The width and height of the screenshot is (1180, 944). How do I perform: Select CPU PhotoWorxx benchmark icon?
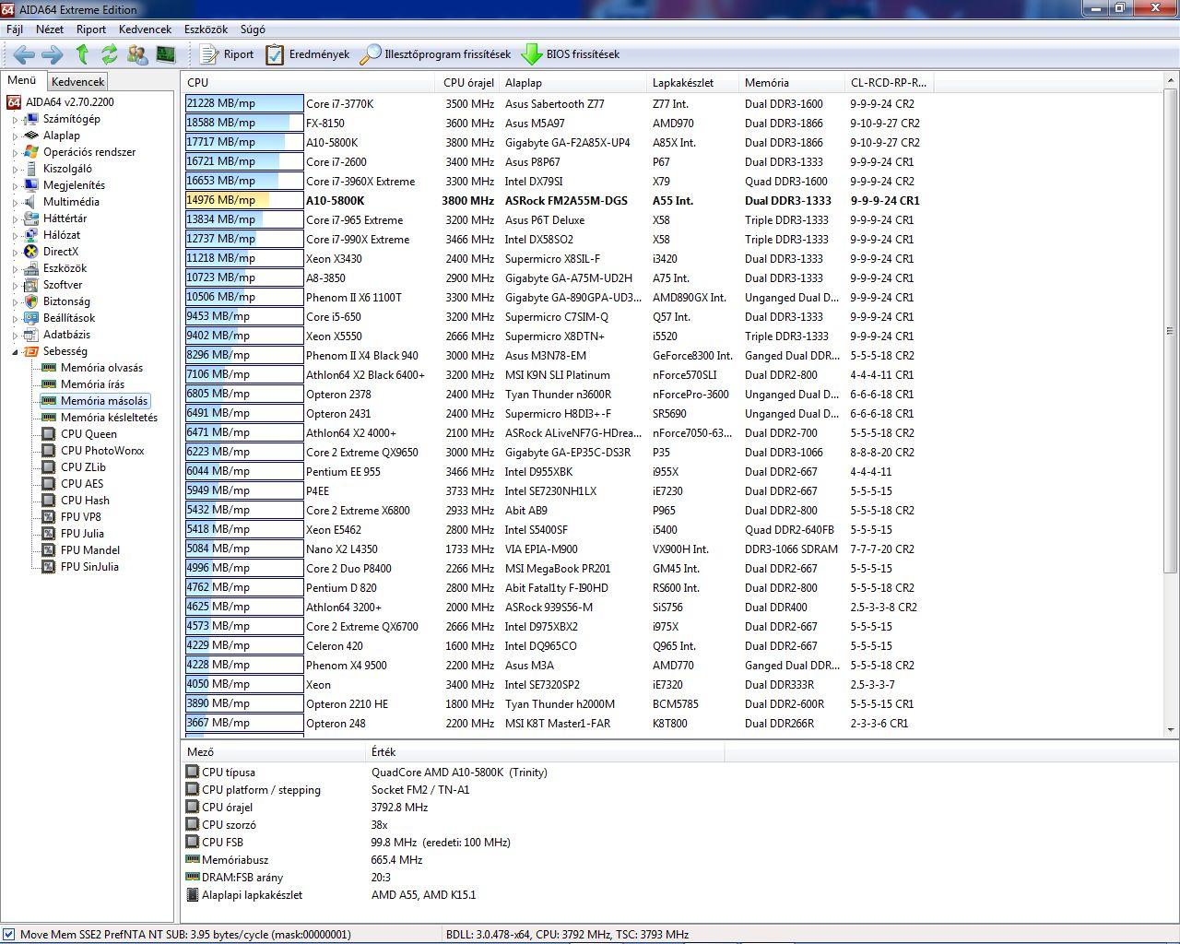coord(49,451)
